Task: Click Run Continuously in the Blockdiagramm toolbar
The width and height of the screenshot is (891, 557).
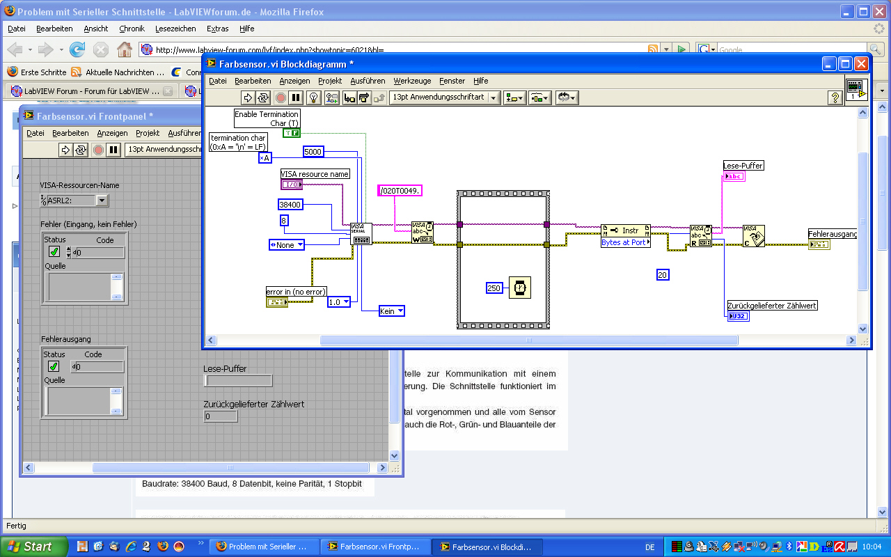Action: pyautogui.click(x=265, y=97)
